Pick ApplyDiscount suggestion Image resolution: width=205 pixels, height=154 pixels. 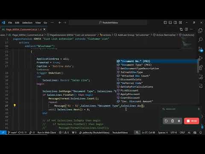(157, 94)
